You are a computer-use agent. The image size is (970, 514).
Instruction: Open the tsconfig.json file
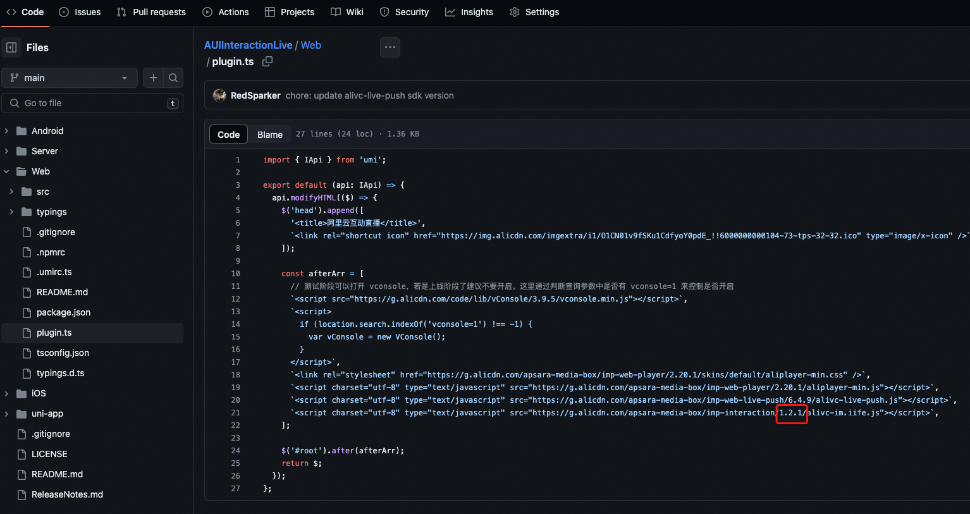click(63, 353)
